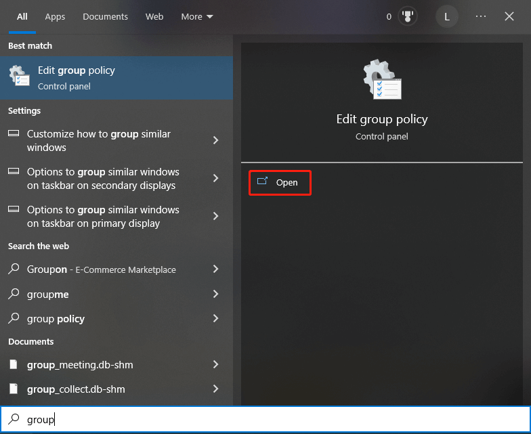Open the rewards trophy icon
The height and width of the screenshot is (434, 531).
pos(408,16)
